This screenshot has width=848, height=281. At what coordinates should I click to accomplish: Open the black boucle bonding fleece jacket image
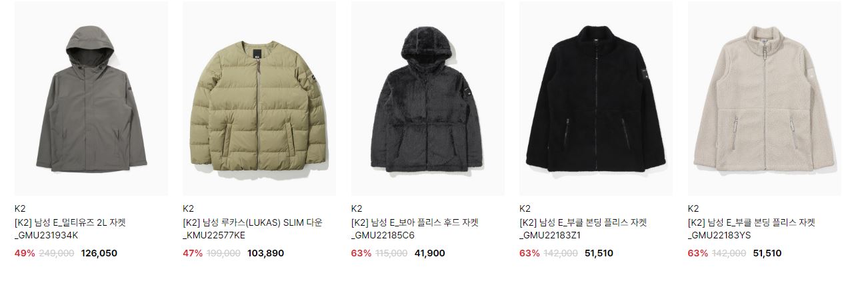point(596,99)
